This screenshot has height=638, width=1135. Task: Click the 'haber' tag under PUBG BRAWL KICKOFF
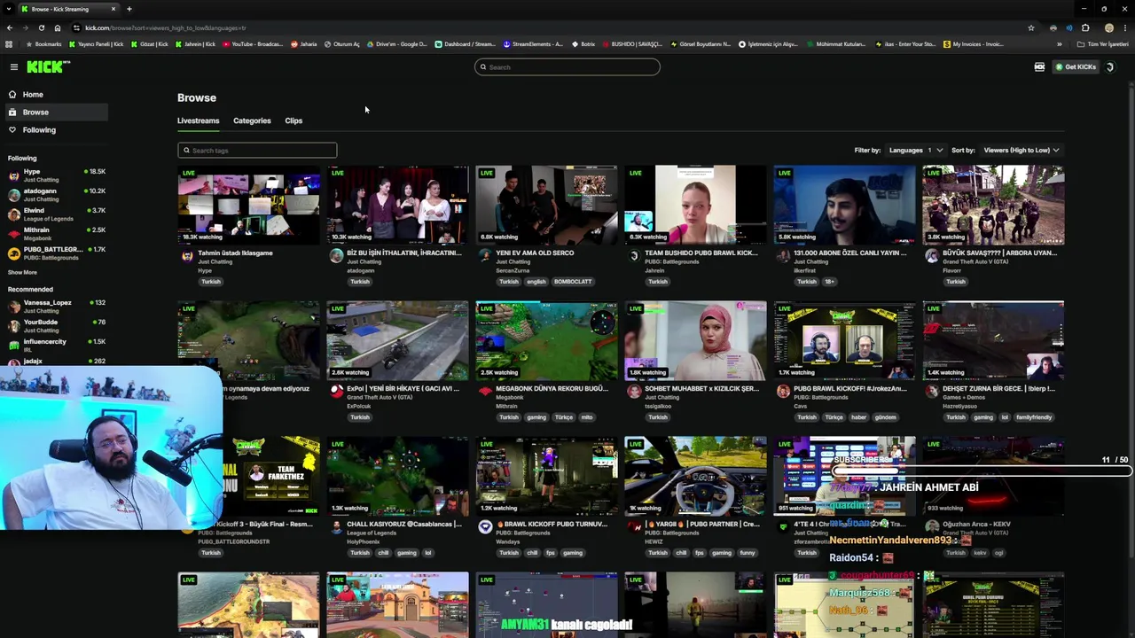[x=859, y=417]
